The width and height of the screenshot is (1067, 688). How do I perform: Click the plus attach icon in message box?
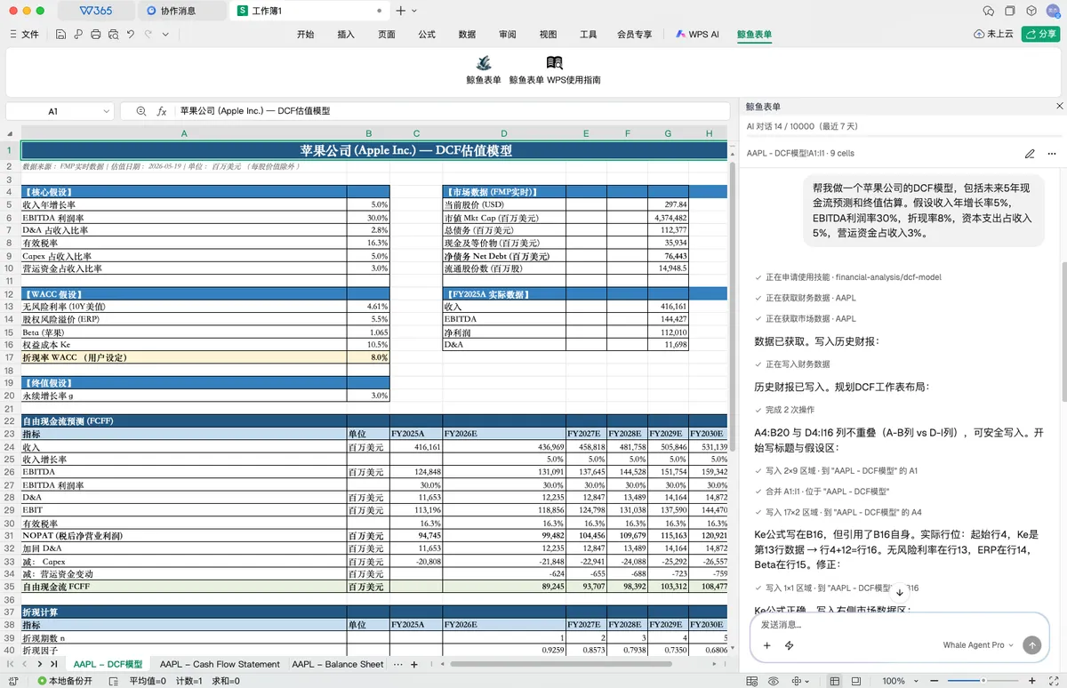[766, 645]
